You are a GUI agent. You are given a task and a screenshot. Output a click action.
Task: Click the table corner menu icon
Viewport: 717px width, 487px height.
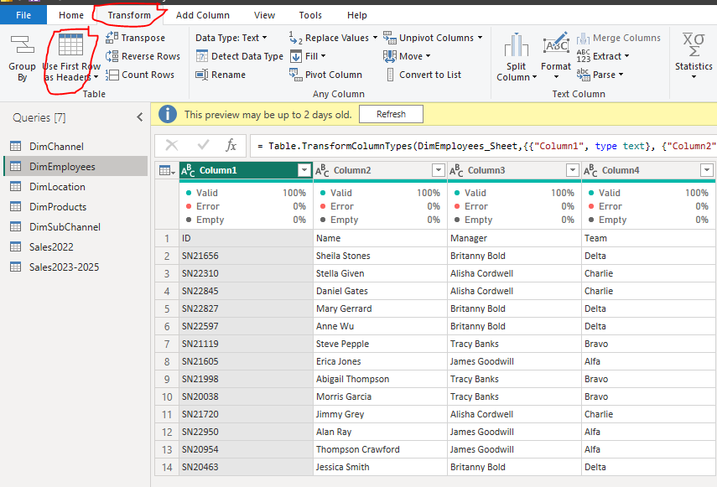tap(167, 170)
